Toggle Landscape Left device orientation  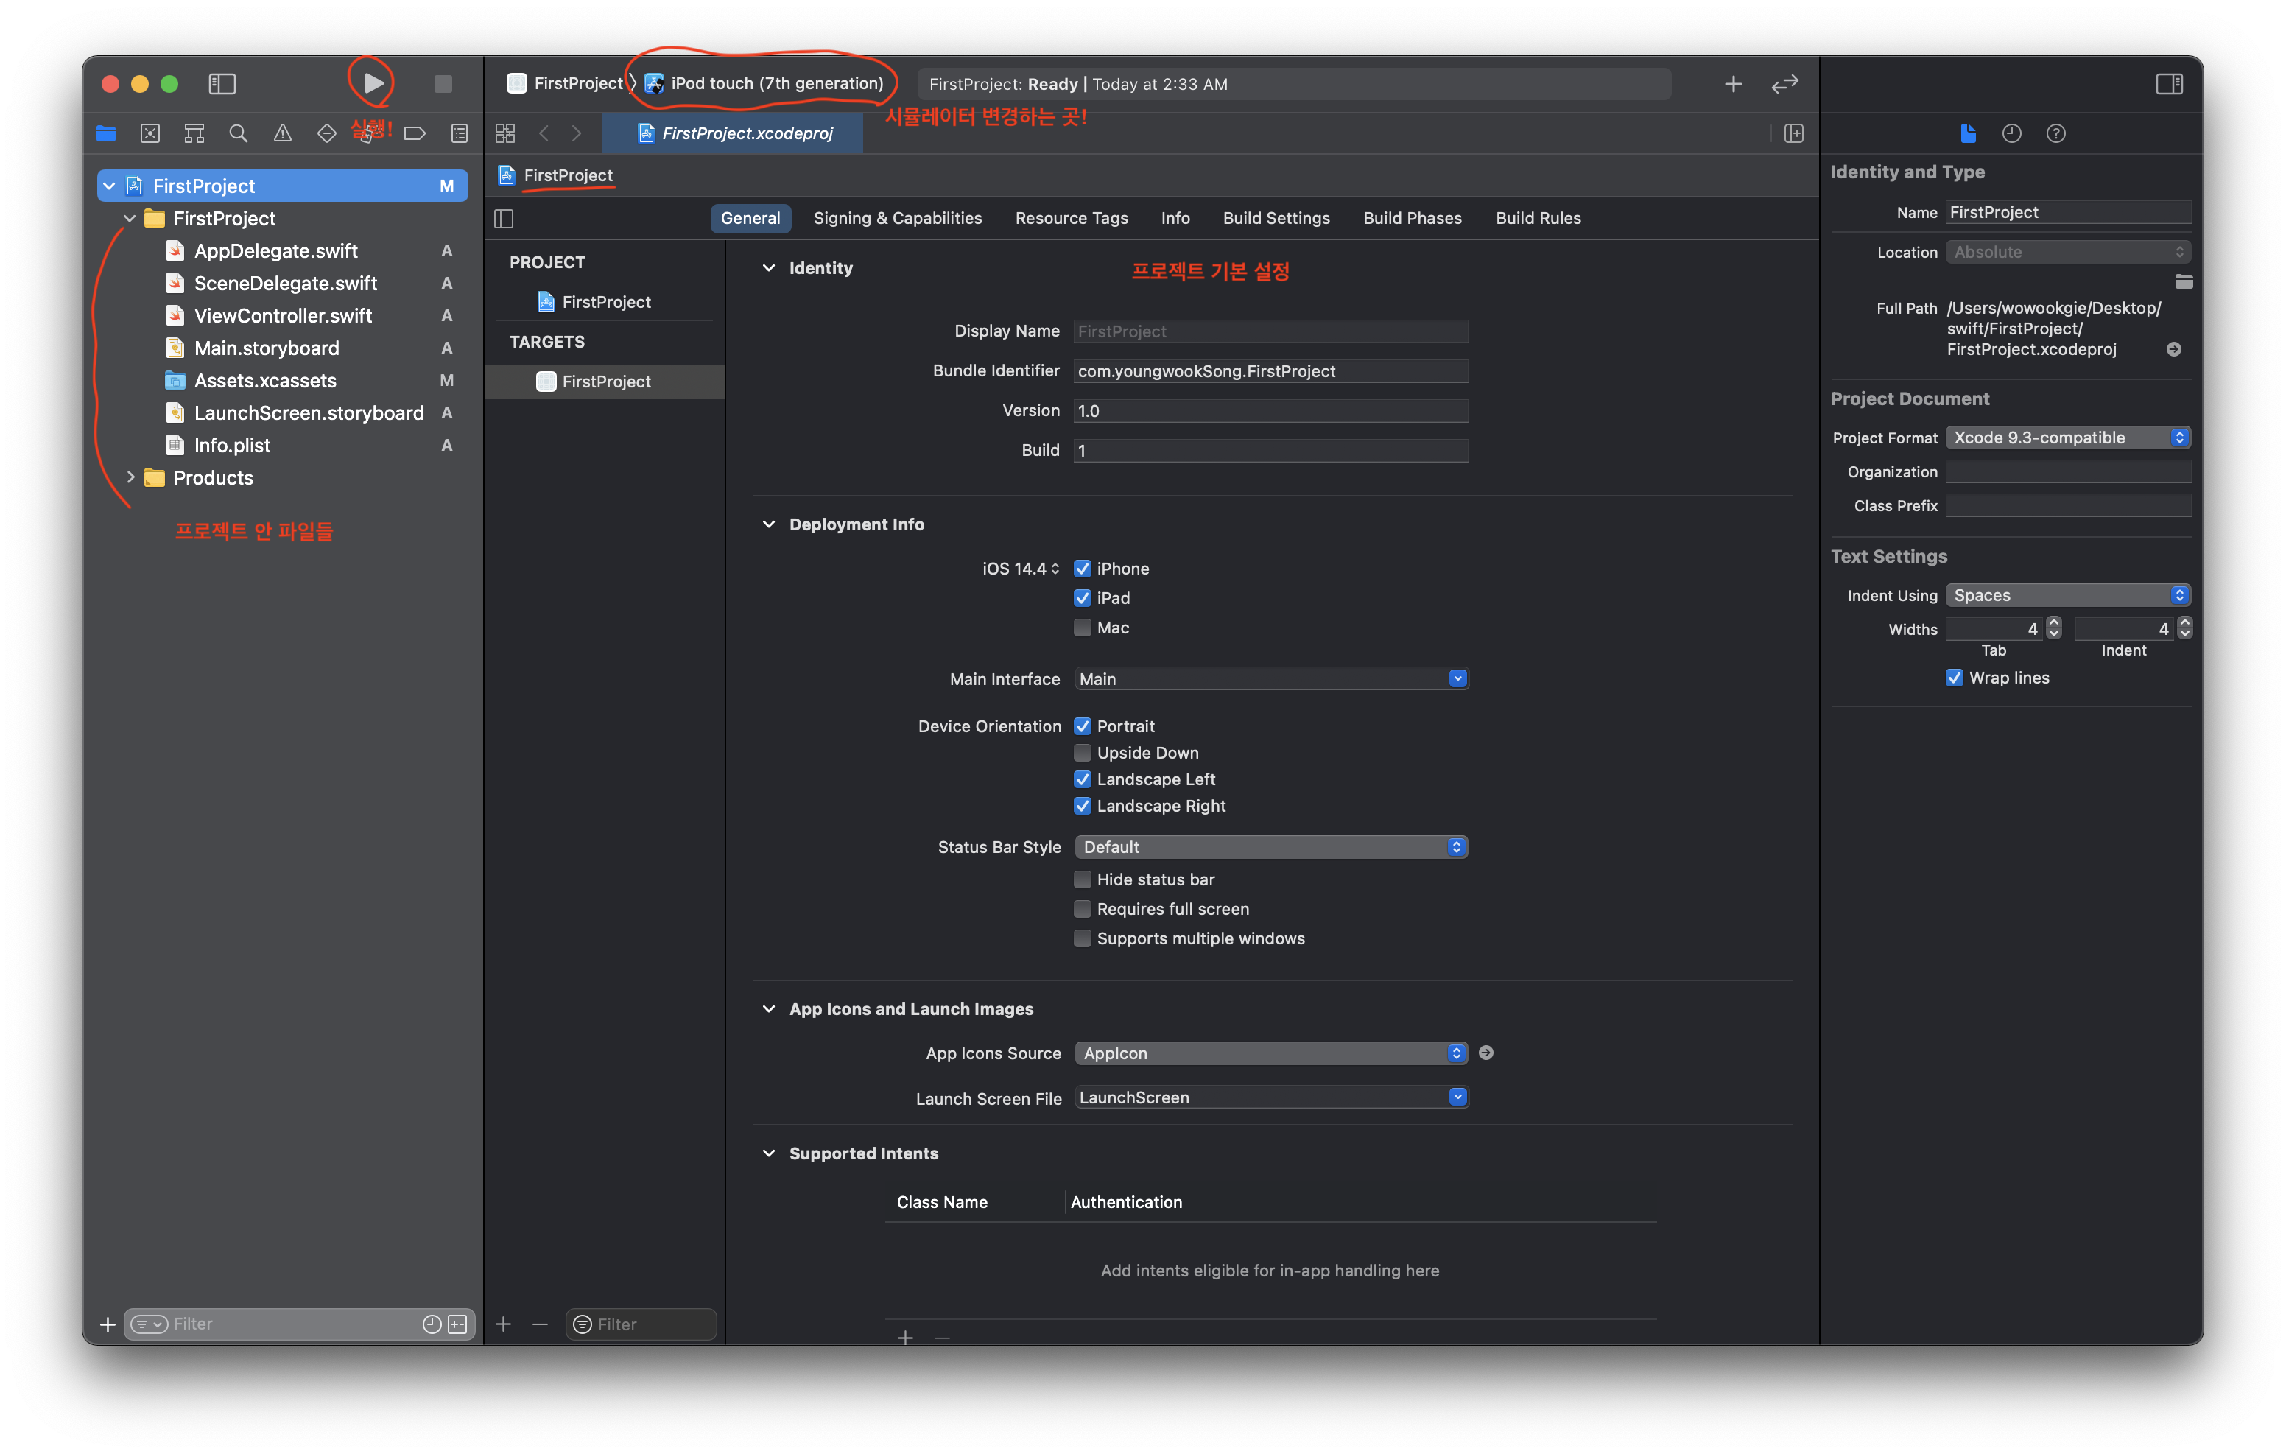pyautogui.click(x=1081, y=779)
